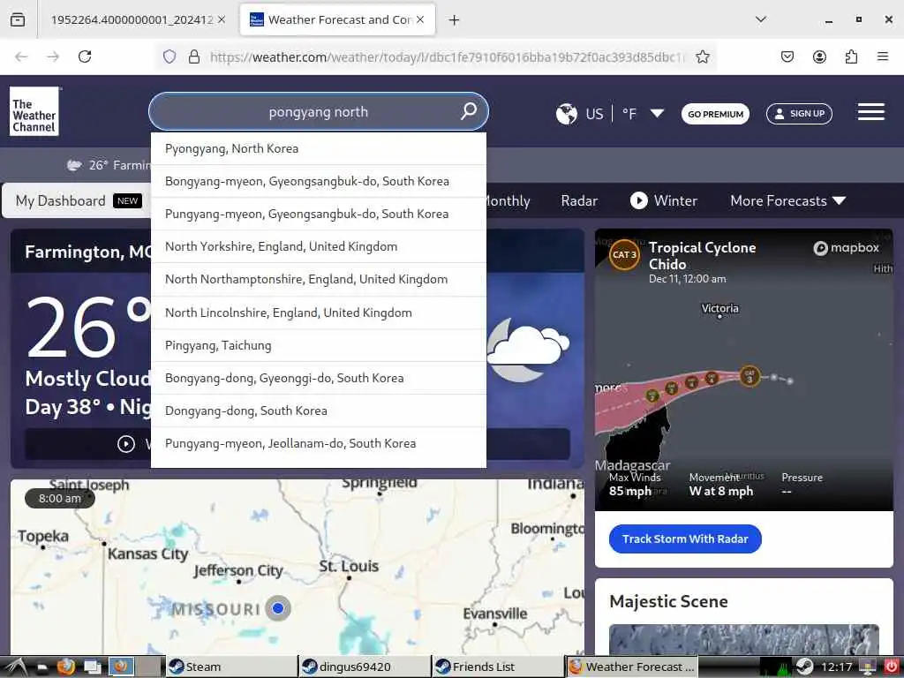Select Pungyang-myeon, Gyeongsangbuk-do suggestion

(x=319, y=214)
